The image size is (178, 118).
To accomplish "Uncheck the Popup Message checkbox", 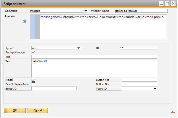I will click(x=34, y=52).
